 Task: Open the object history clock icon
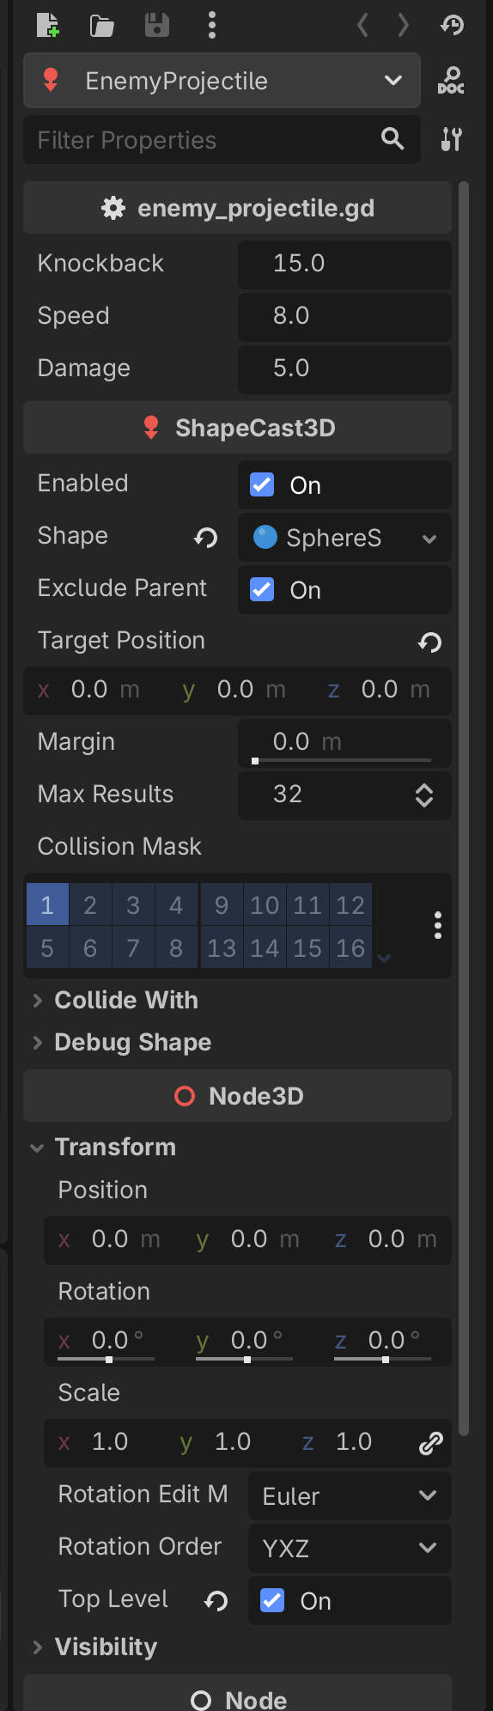coord(452,25)
